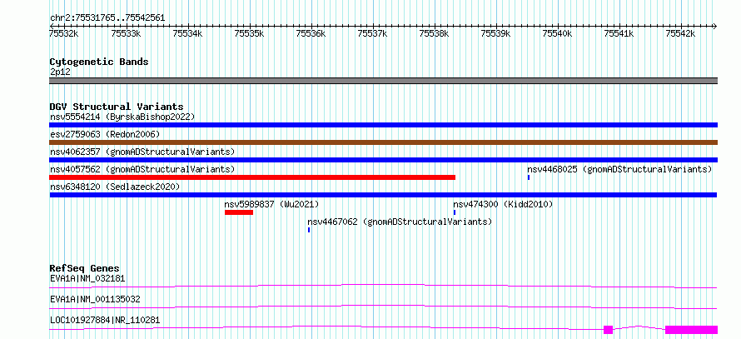Click the nsv6348120 Sedlazeck2020 blue bar
The width and height of the screenshot is (741, 339).
pos(383,195)
